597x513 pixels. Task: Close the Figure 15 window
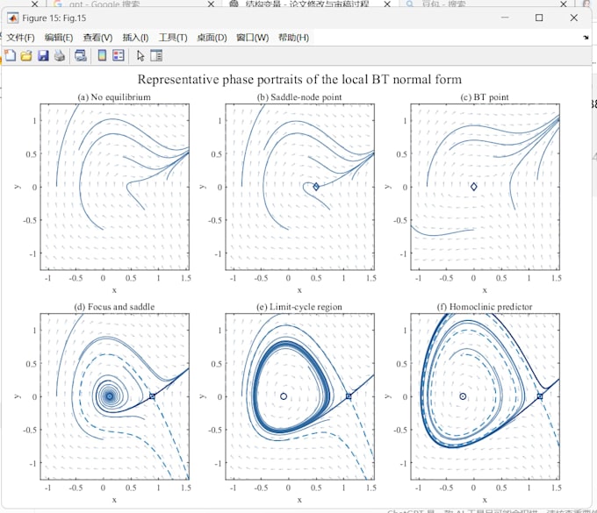(x=574, y=18)
